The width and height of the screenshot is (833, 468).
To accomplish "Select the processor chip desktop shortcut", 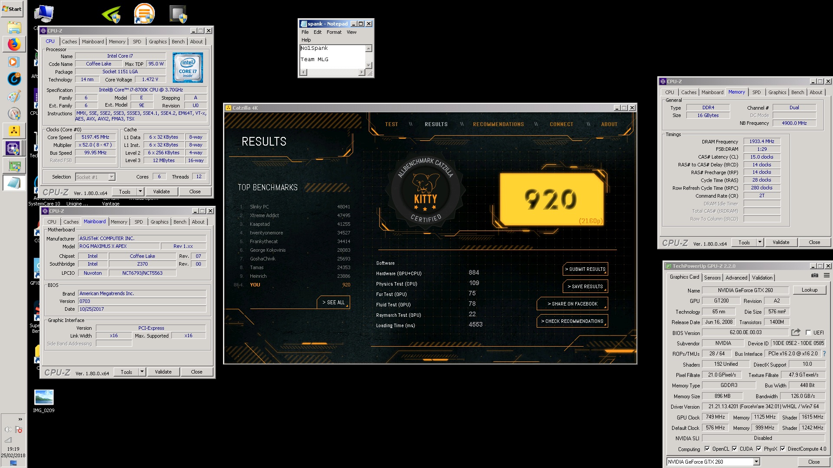I will pyautogui.click(x=178, y=14).
